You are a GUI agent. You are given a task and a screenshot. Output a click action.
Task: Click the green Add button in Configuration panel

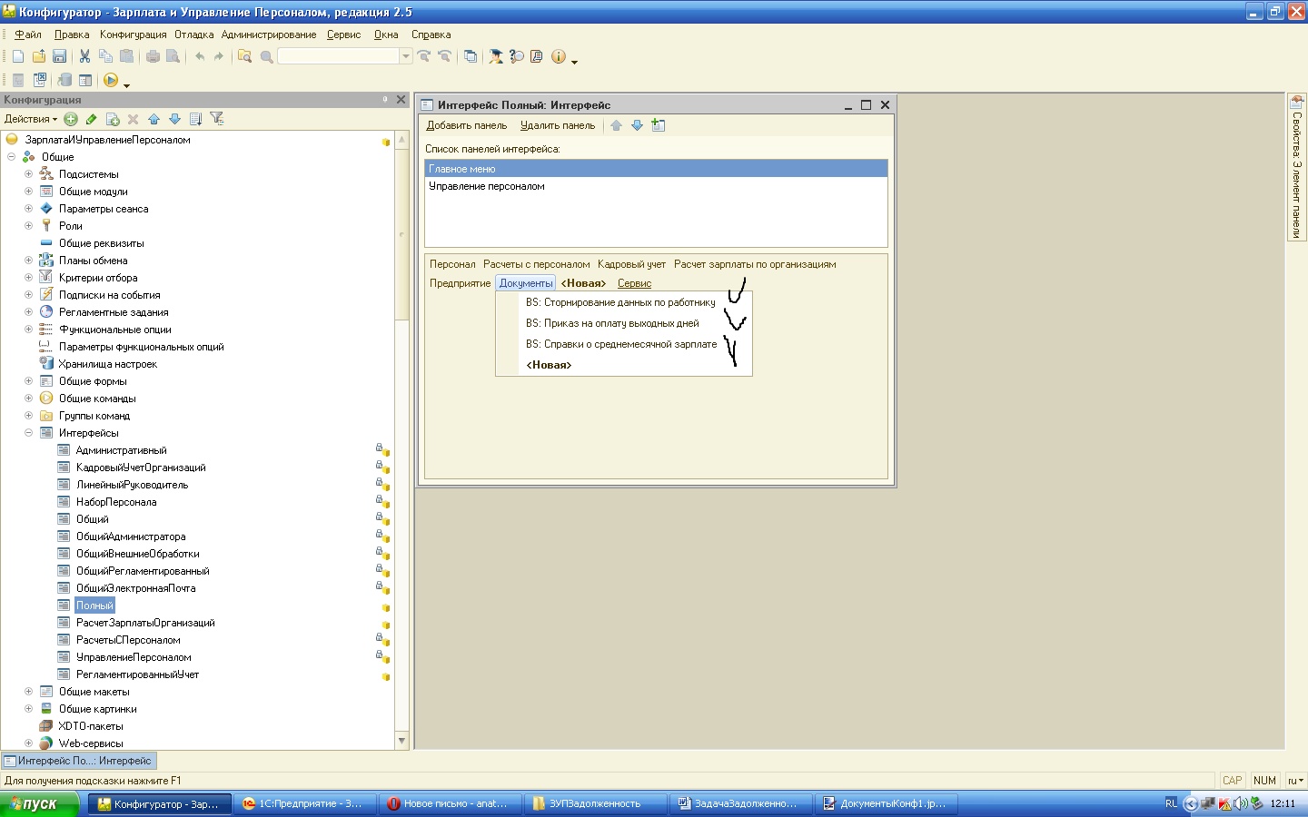[71, 119]
